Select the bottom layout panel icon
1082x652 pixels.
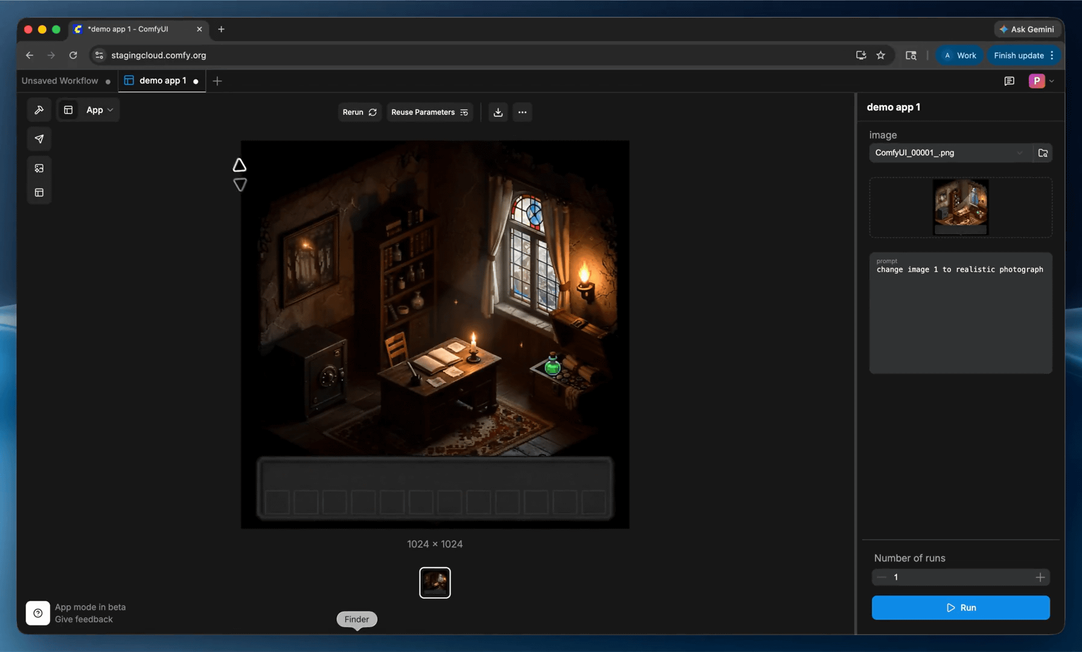(39, 192)
